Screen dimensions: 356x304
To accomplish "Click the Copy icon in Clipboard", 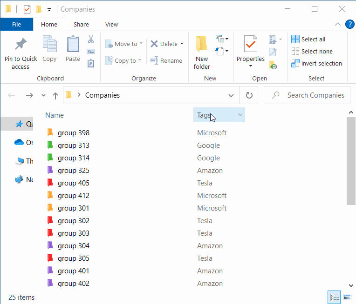I will [x=49, y=44].
